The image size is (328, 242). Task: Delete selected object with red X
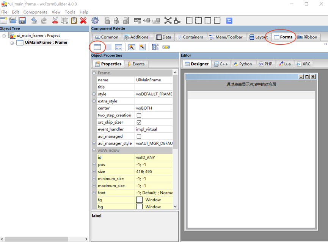tap(83, 20)
